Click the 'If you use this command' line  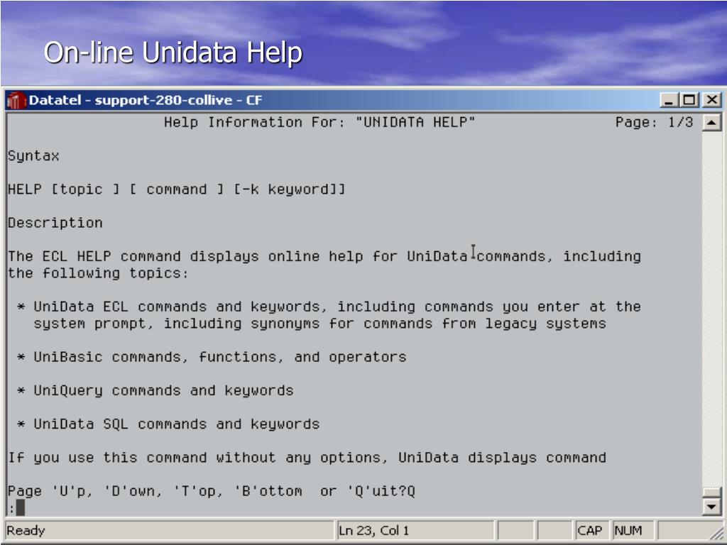pos(307,458)
